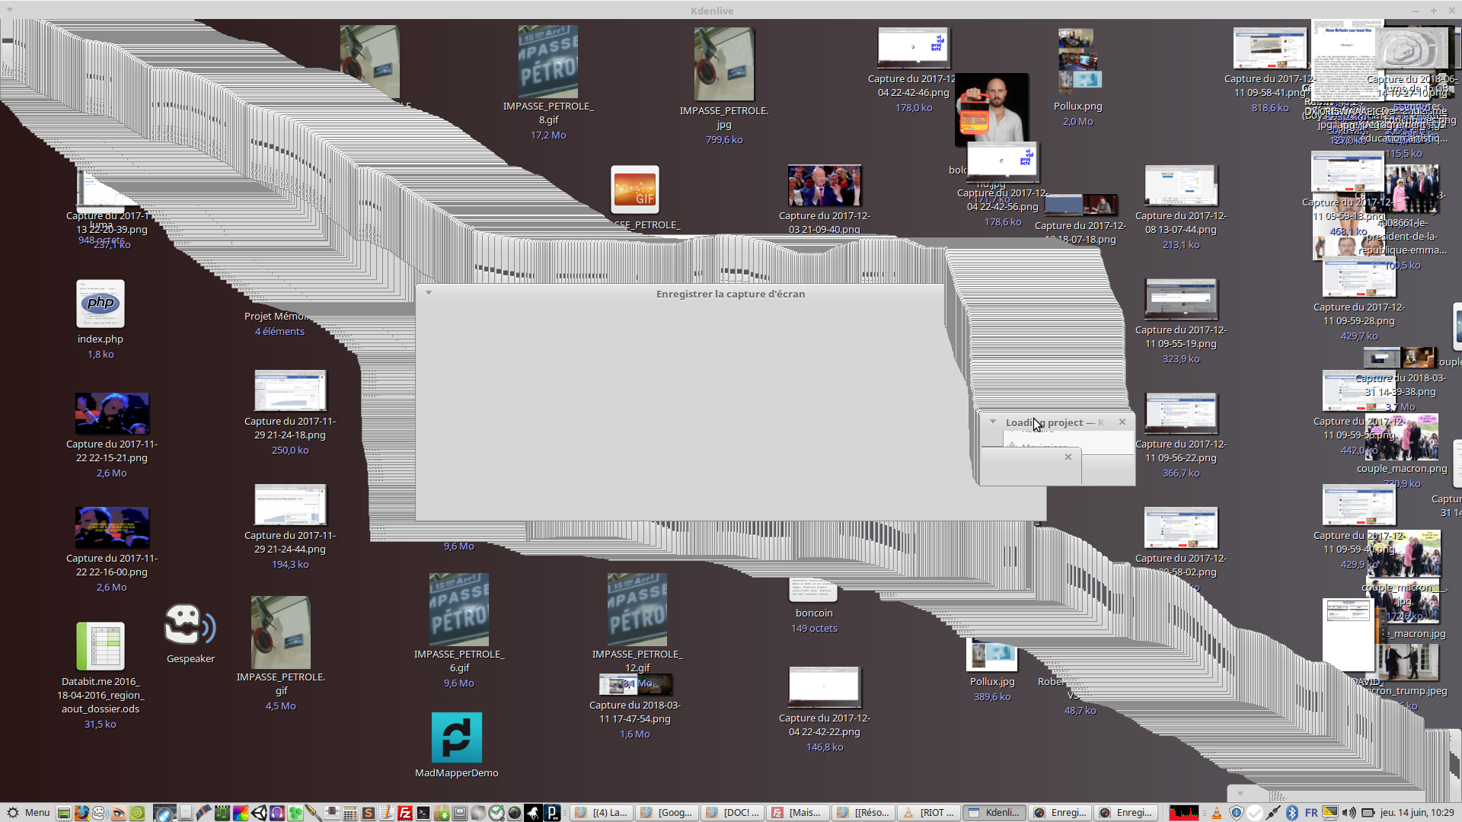Switch to the RIOT VLC taskbar window
The image size is (1462, 822).
pos(929,813)
